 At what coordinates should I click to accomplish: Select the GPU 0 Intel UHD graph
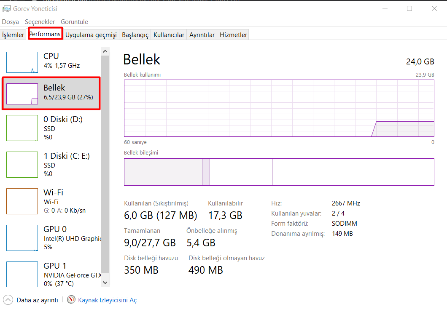(x=22, y=238)
